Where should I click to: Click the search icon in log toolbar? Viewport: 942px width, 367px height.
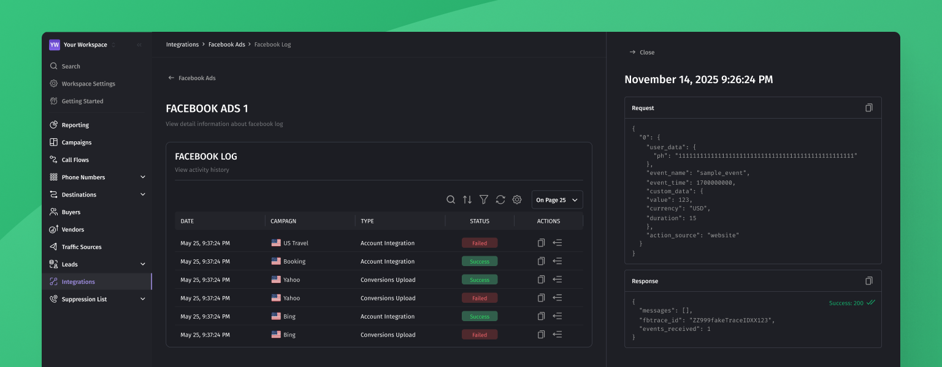click(x=451, y=199)
